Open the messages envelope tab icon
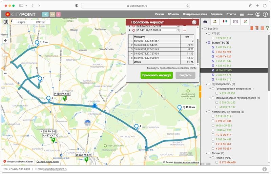271x174 pixels. (x=235, y=22)
